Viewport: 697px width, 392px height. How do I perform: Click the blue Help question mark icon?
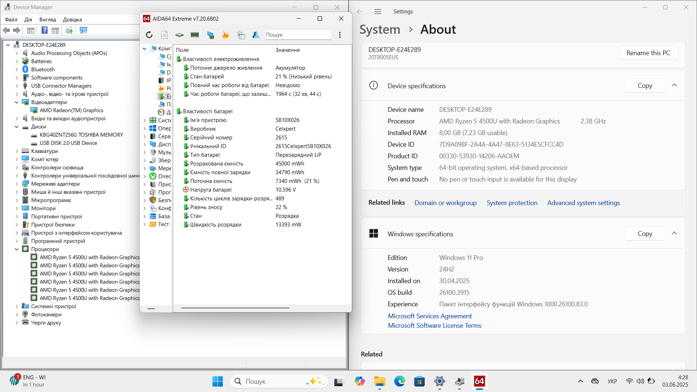point(45,30)
